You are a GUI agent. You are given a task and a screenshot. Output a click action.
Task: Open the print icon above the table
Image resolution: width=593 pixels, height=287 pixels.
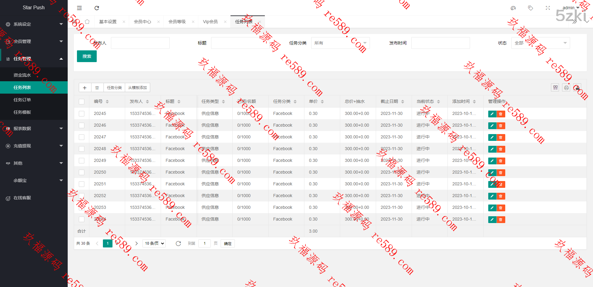pyautogui.click(x=566, y=88)
